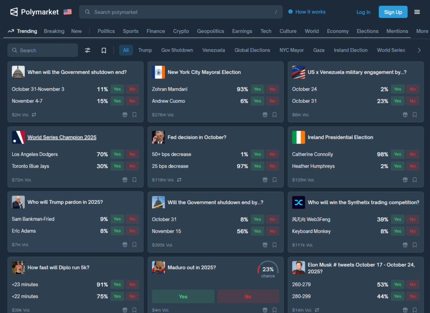The height and width of the screenshot is (313, 430).
Task: Click the bookmarks filter icon beside search
Action: click(104, 50)
